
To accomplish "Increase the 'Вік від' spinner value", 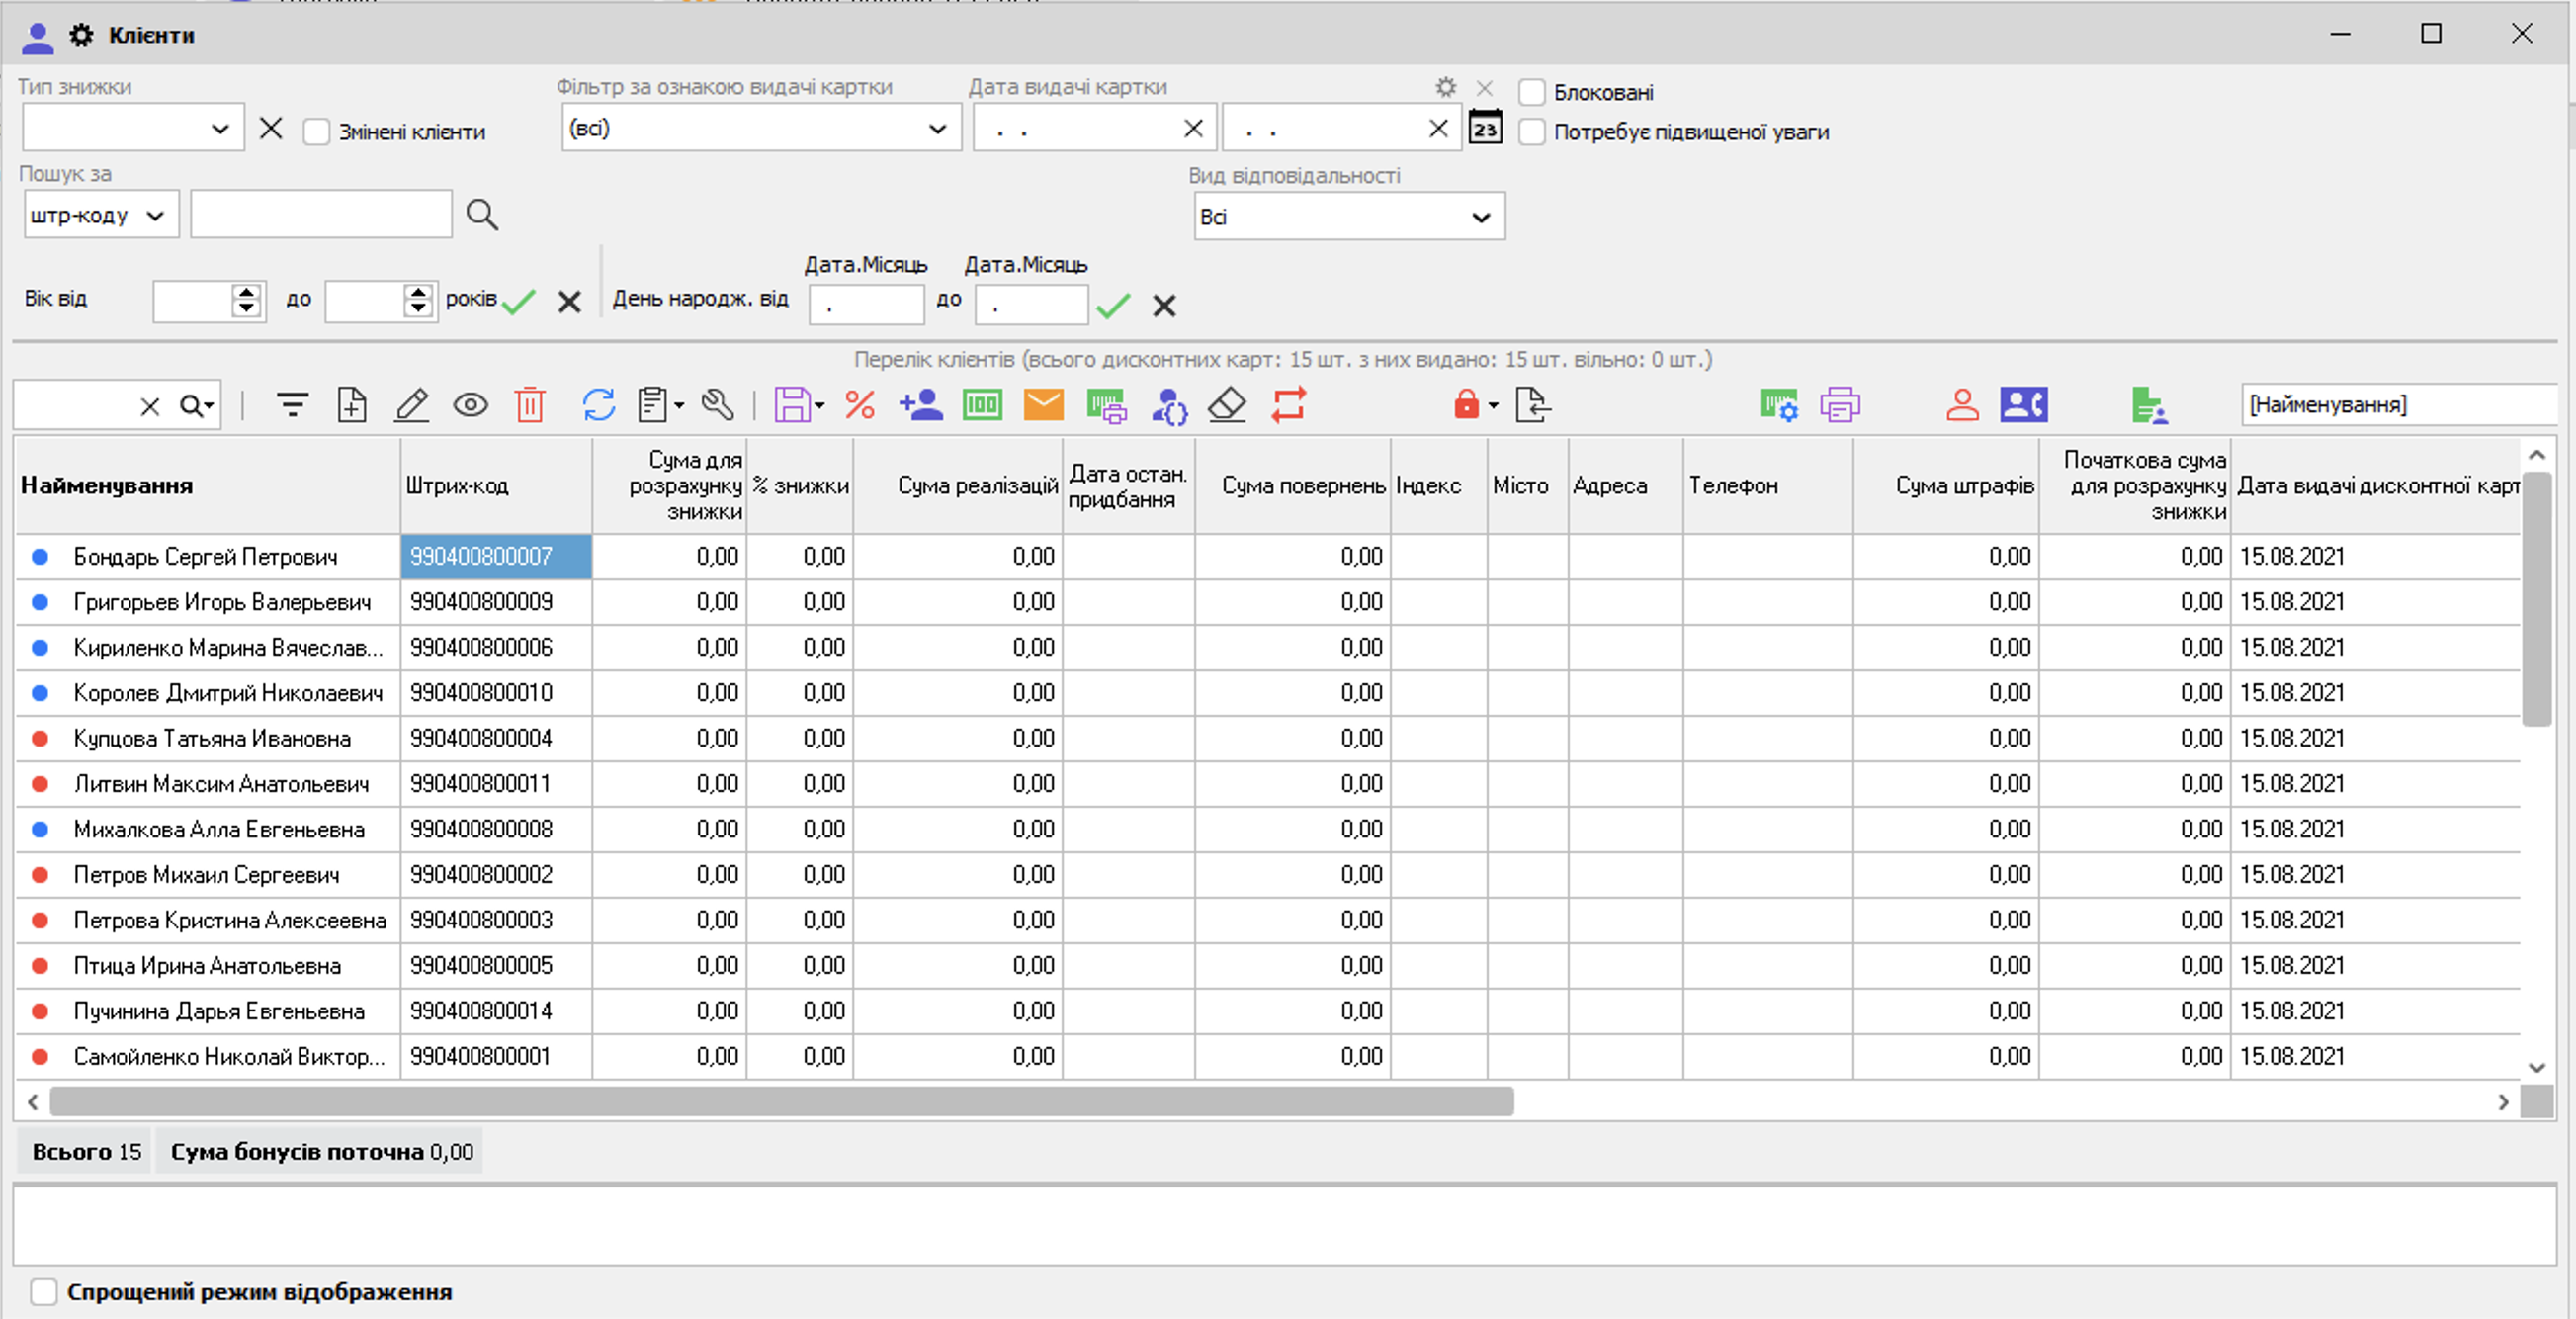I will [x=246, y=291].
